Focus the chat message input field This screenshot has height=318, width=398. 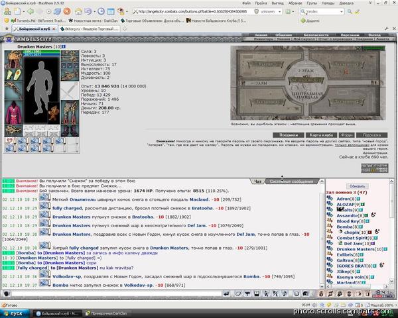coord(117,293)
